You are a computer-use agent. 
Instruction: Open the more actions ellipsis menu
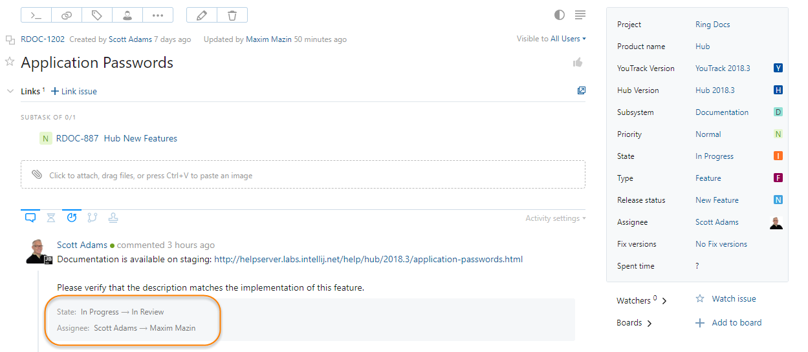pos(158,15)
